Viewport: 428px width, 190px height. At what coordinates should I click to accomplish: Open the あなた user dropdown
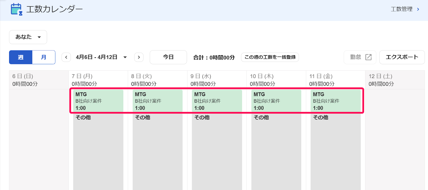click(28, 37)
